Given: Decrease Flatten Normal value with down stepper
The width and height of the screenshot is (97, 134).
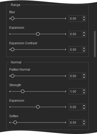Looking at the screenshot, I should tap(84, 77).
